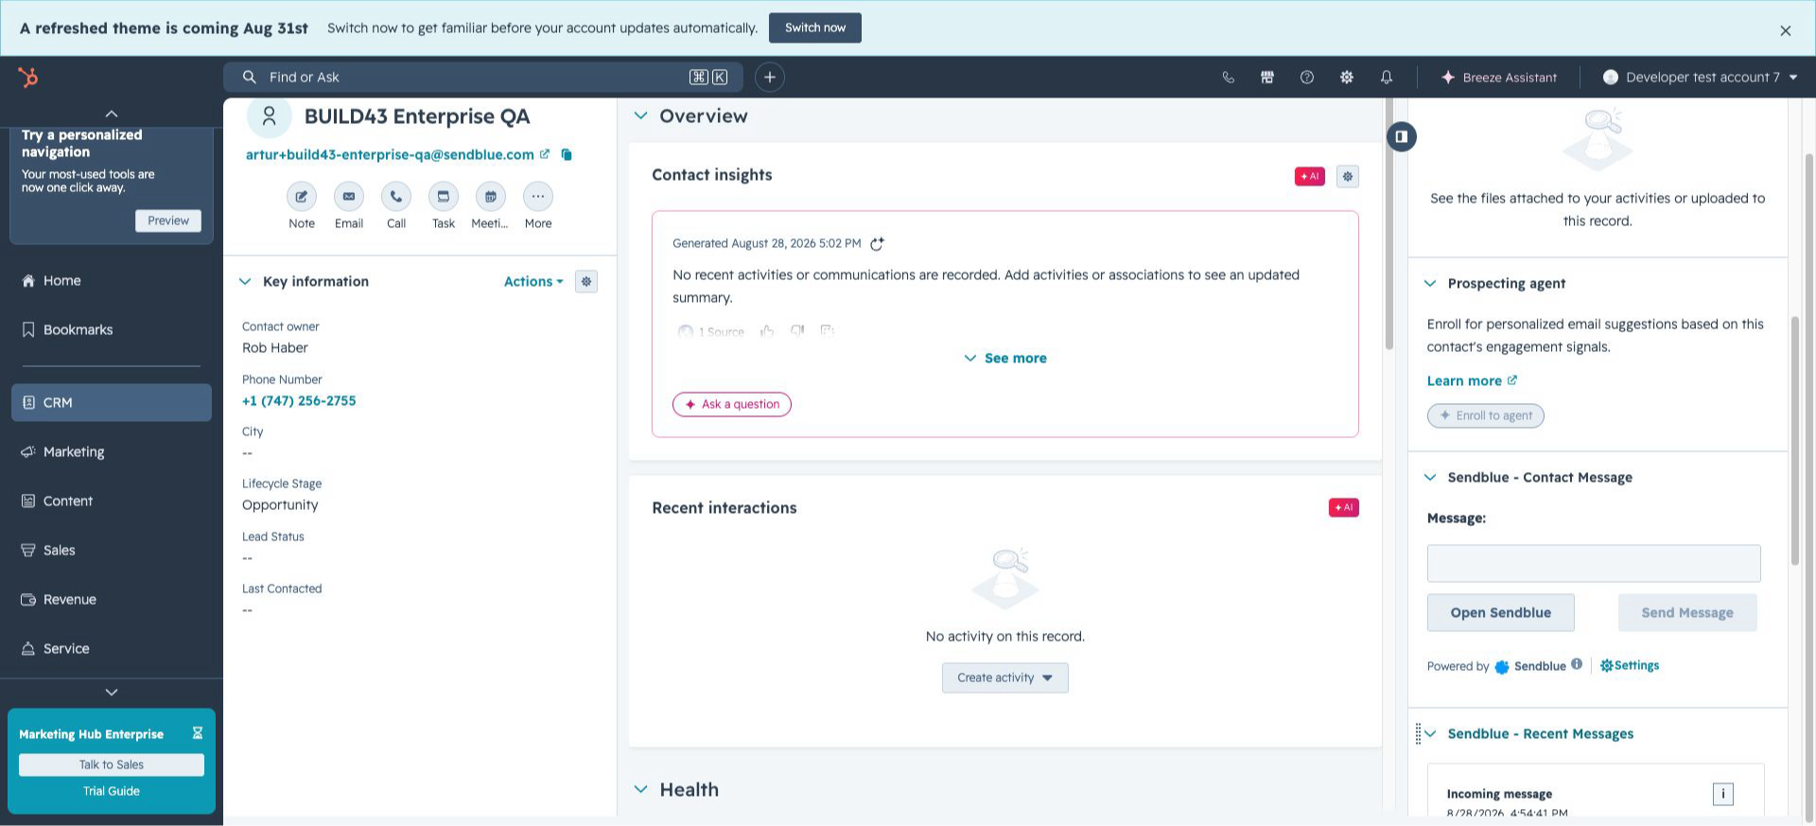Image resolution: width=1816 pixels, height=826 pixels.
Task: Go to Home in sidebar
Action: [x=112, y=281]
